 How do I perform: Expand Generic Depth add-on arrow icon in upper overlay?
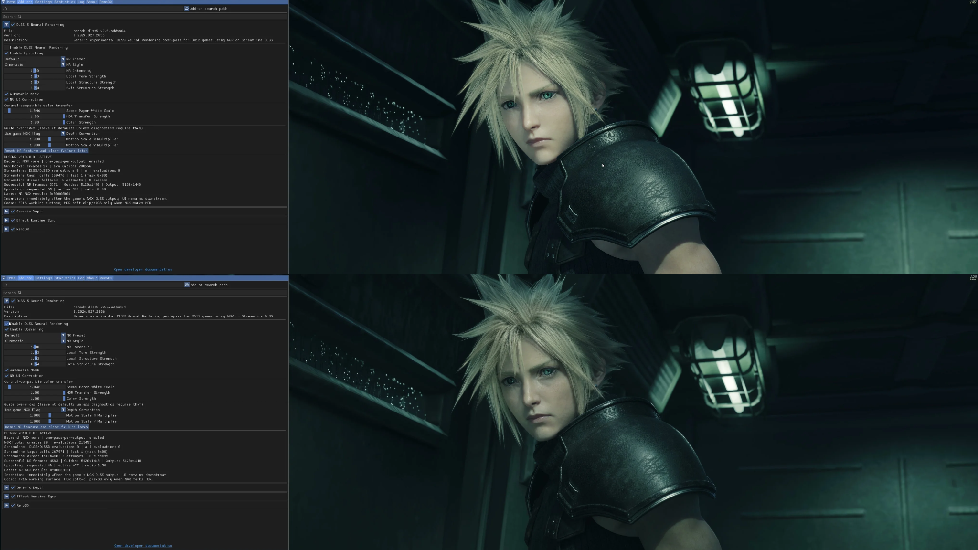tap(6, 211)
